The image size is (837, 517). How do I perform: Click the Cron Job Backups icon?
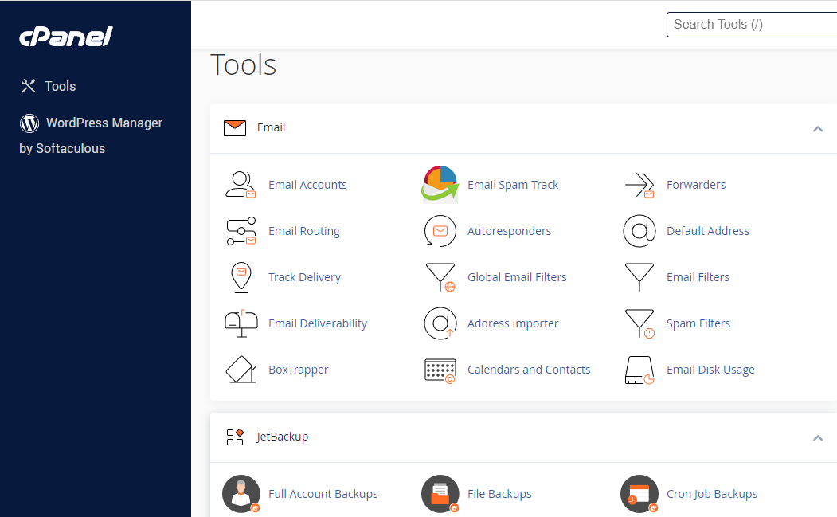(639, 494)
